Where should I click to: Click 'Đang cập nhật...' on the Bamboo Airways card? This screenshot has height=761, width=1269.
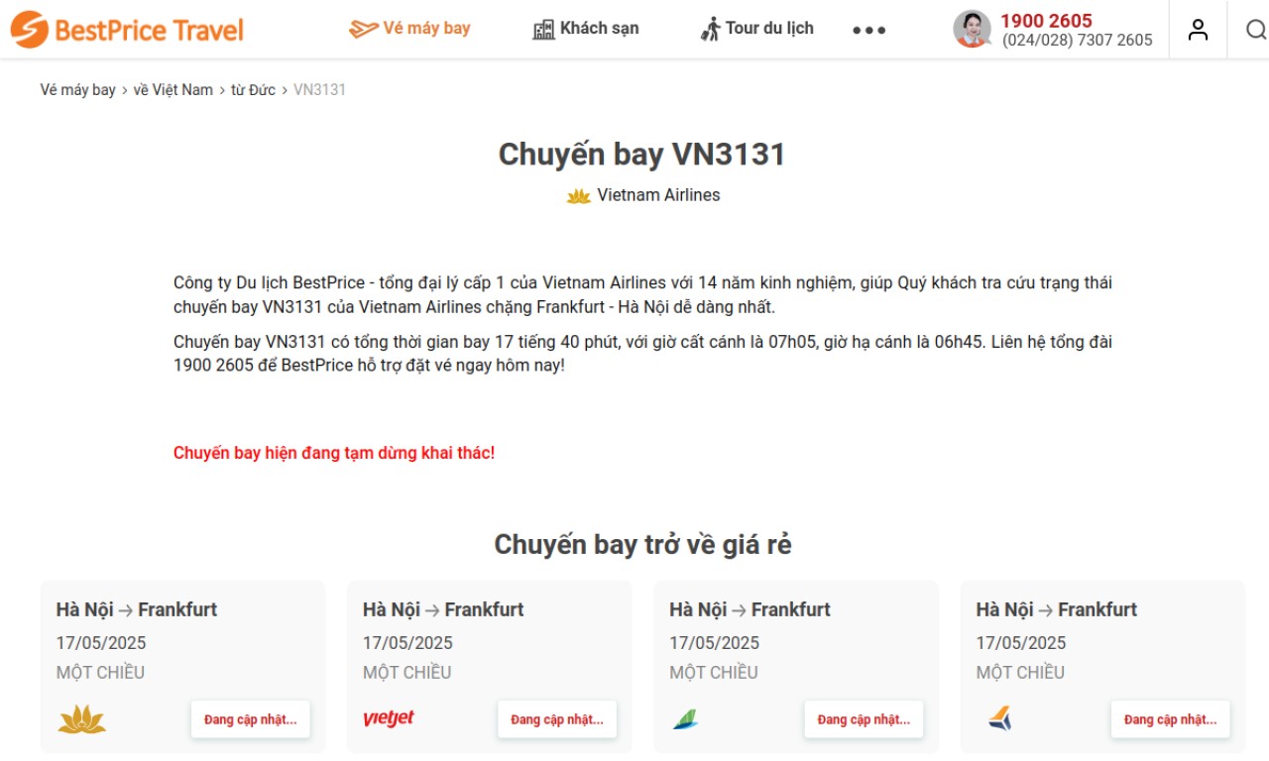(x=864, y=719)
